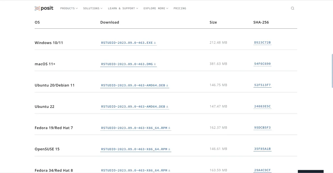This screenshot has width=333, height=173.
Task: Click download arrow icon beside the .EXE file
Action: coord(155,43)
